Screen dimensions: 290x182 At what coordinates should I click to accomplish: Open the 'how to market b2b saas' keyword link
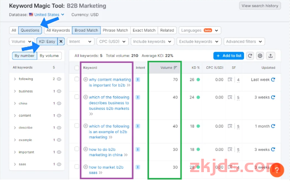106,170
